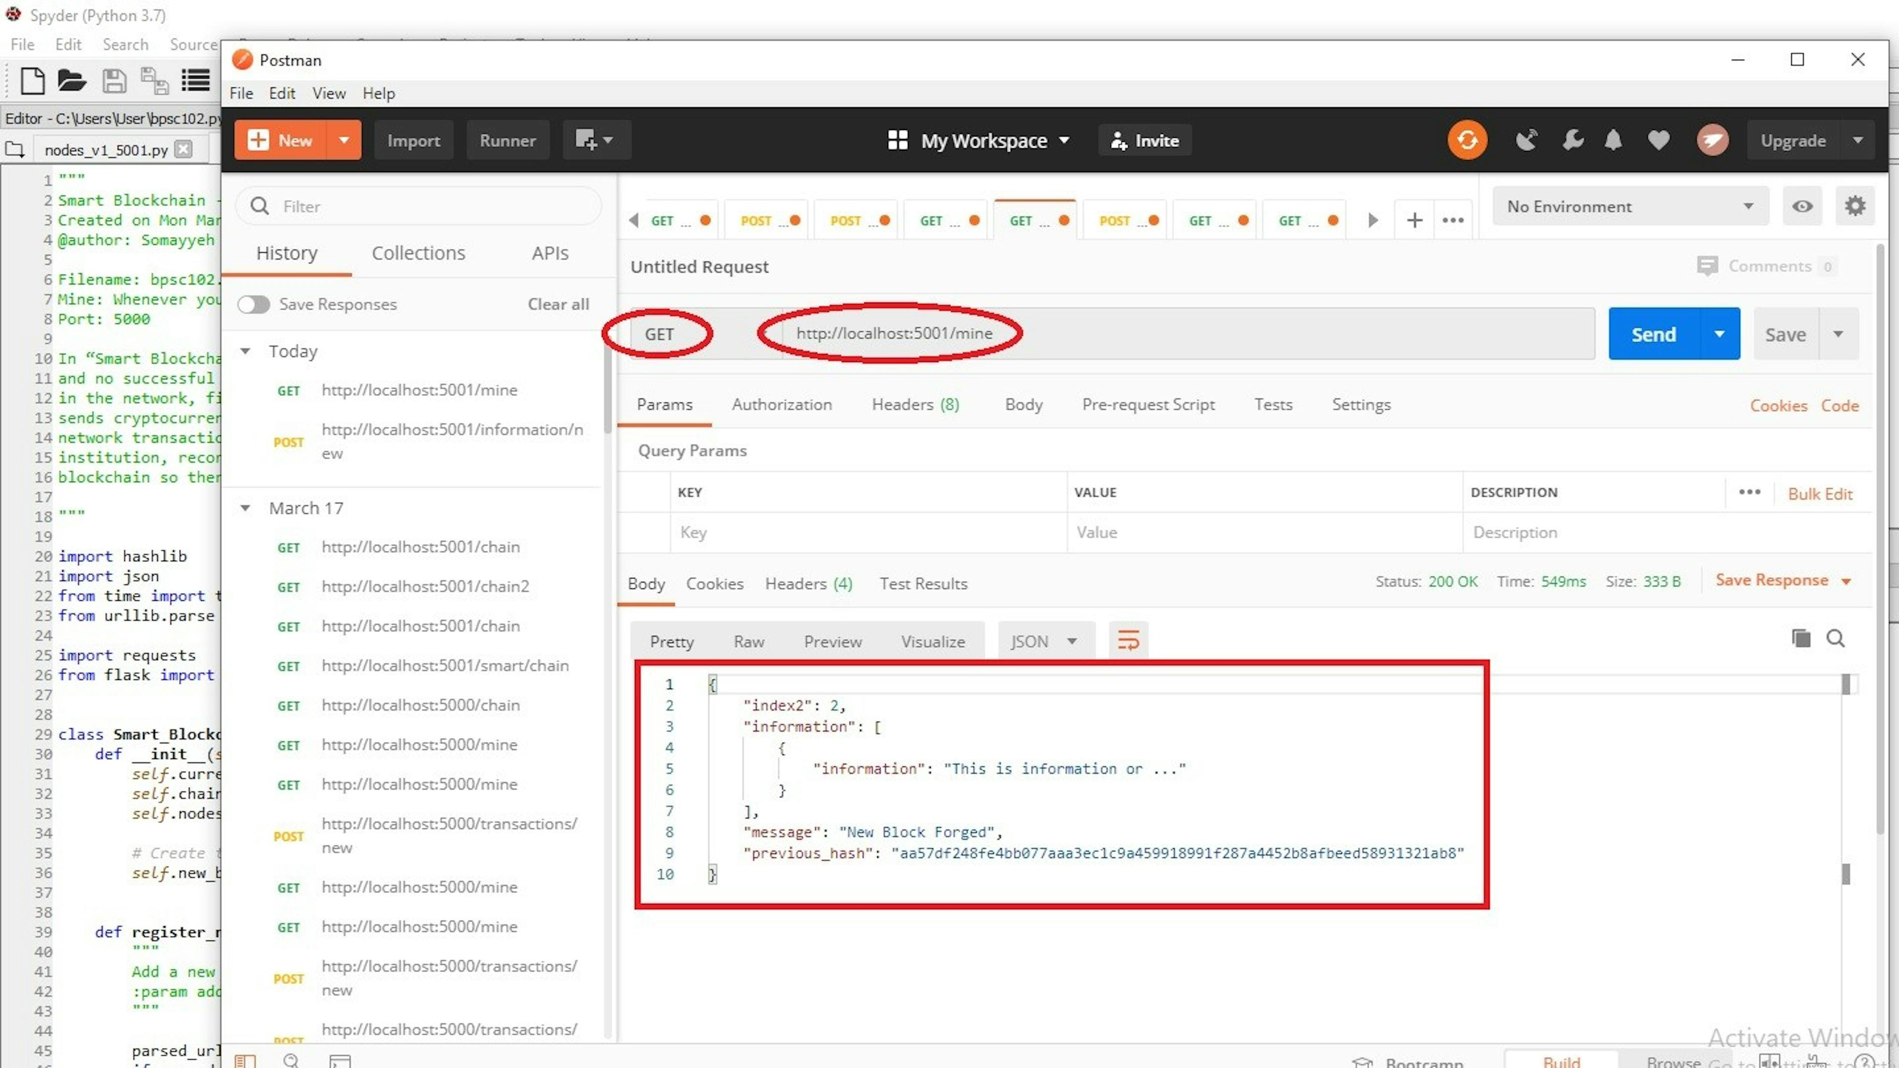The height and width of the screenshot is (1068, 1899).
Task: Click the Comments icon
Action: pos(1707,266)
